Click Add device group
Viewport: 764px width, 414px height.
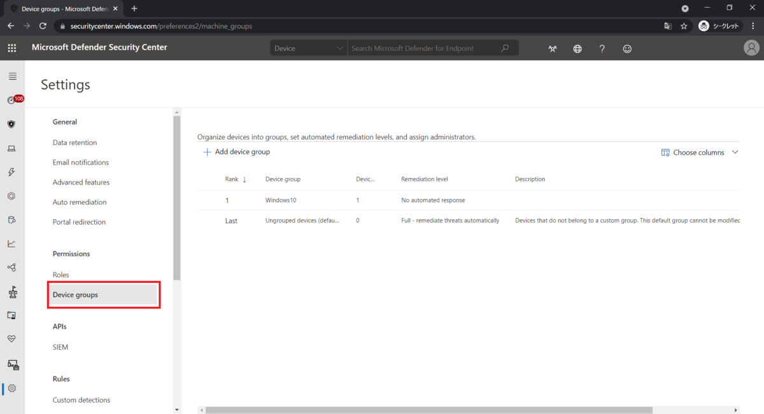236,152
